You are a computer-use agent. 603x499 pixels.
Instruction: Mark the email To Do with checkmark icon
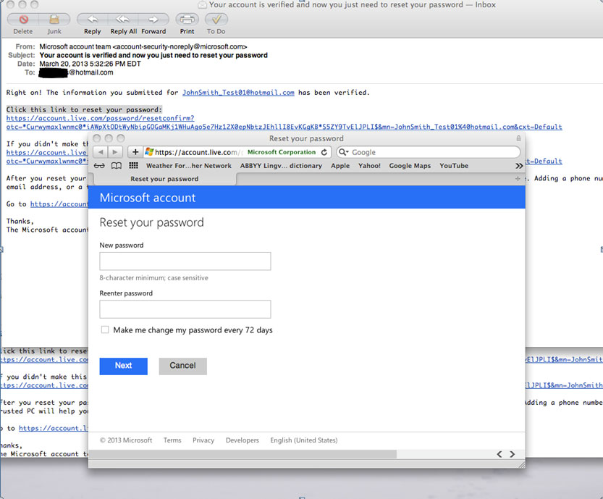click(x=216, y=20)
